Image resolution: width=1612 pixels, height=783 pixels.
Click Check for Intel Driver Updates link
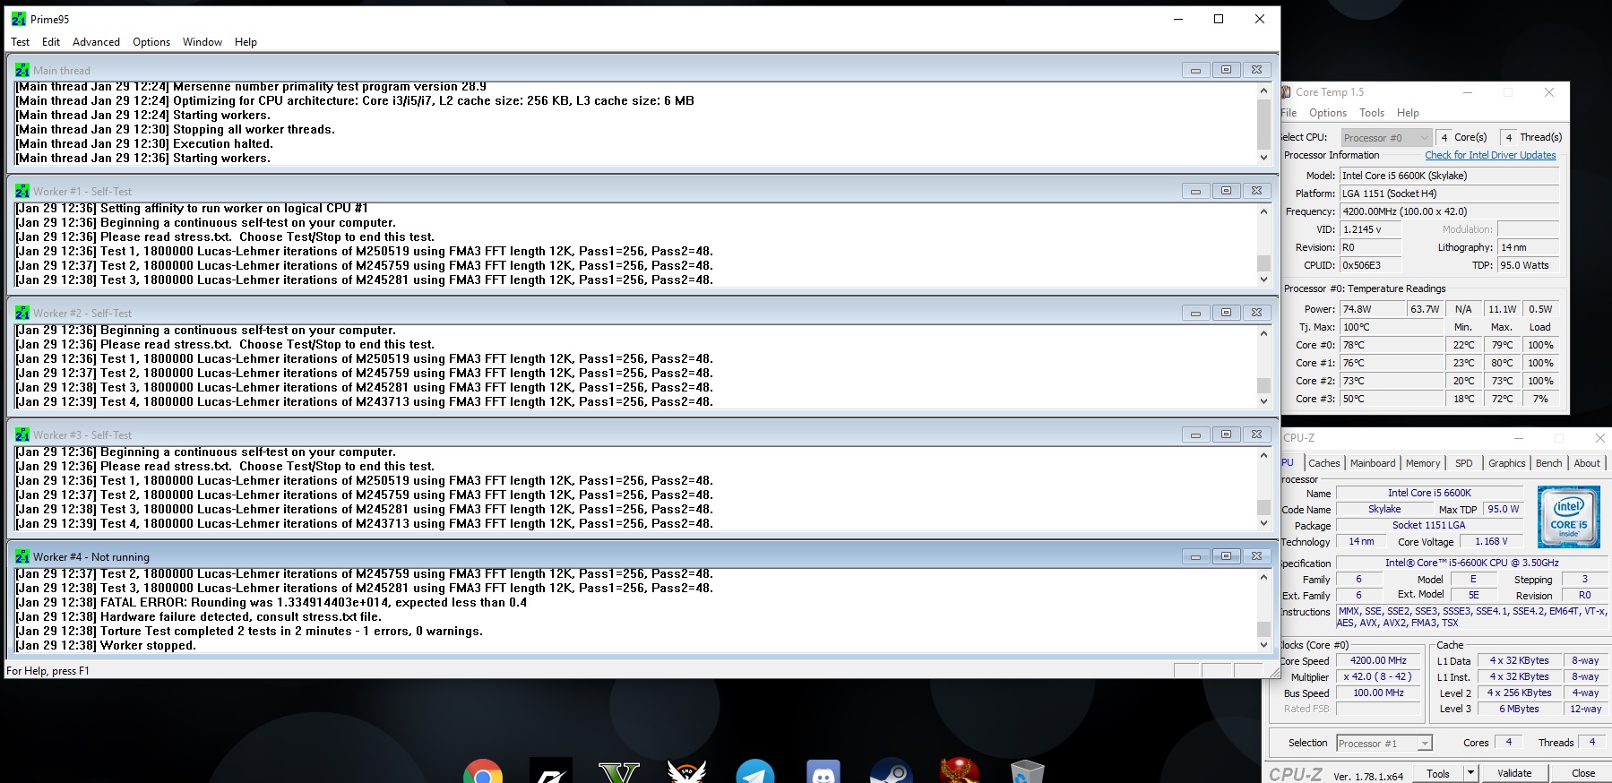1490,155
